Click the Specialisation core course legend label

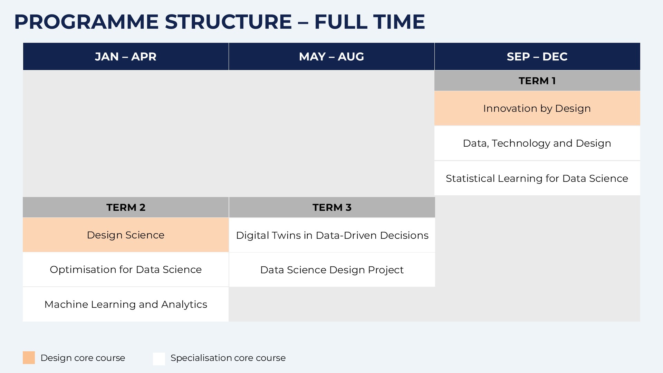[228, 358]
